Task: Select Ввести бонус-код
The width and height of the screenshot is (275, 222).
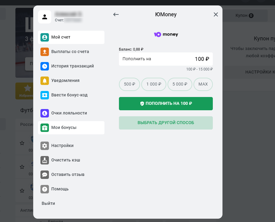Action: 71,95
